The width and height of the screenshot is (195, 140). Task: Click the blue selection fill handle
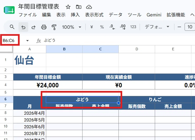(119, 103)
